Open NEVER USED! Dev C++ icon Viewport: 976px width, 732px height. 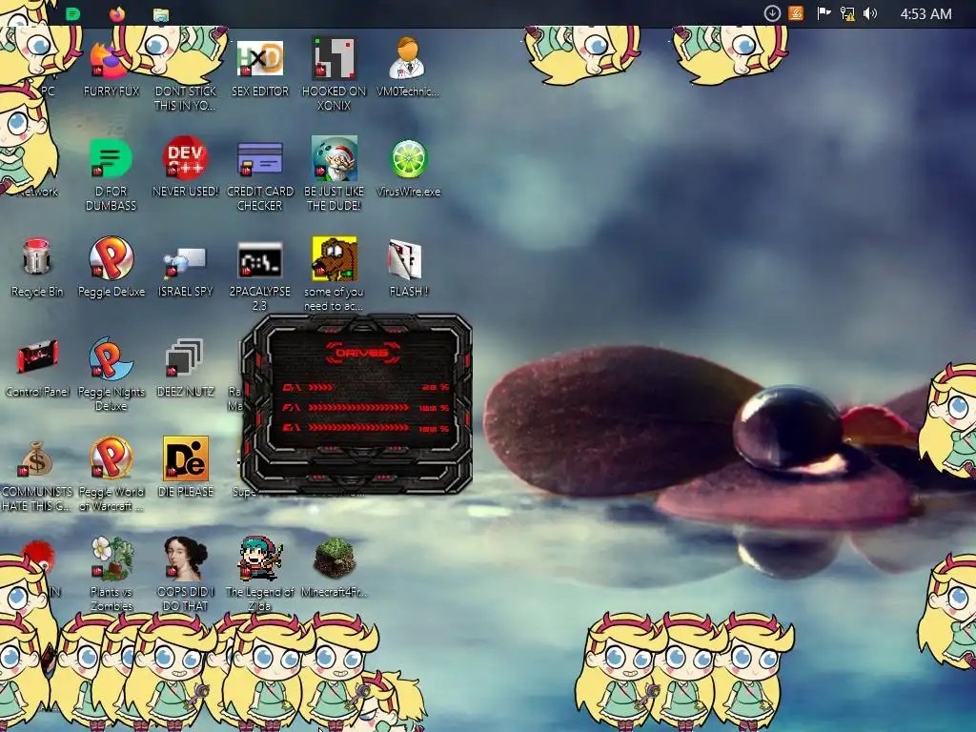coord(185,167)
